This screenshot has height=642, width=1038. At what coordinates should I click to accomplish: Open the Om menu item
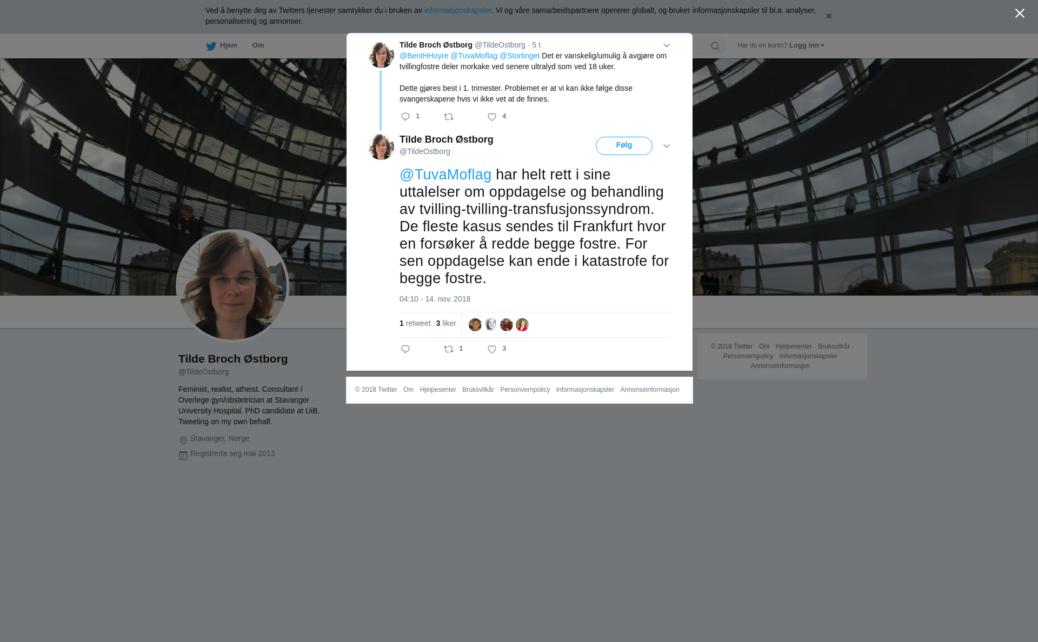coord(258,45)
